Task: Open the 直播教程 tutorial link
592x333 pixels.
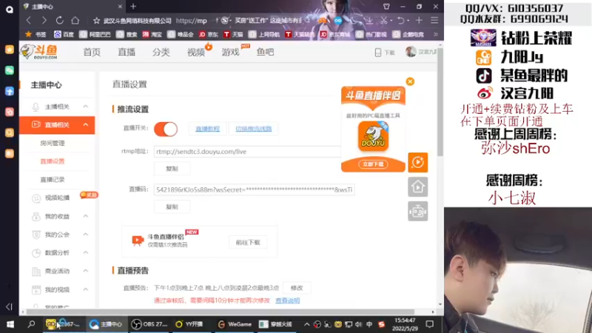Action: click(207, 129)
